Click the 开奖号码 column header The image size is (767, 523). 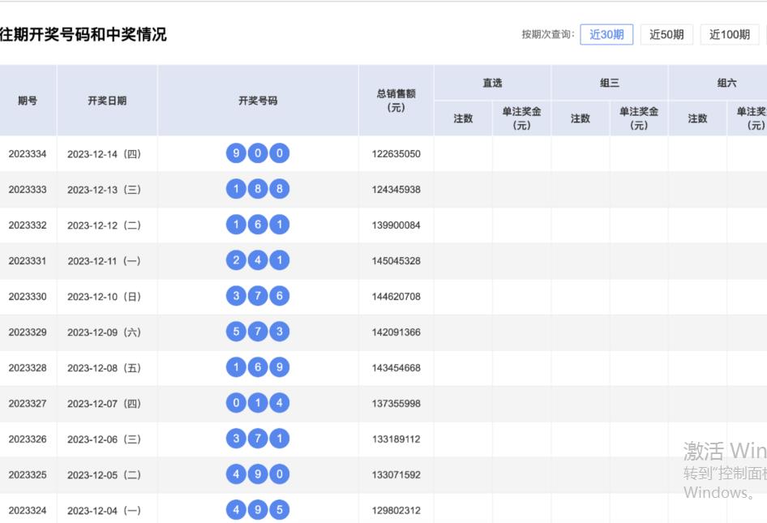point(258,101)
